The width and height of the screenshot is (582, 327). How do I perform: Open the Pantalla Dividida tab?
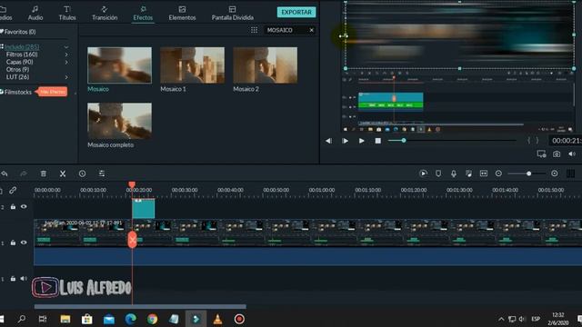click(x=233, y=13)
